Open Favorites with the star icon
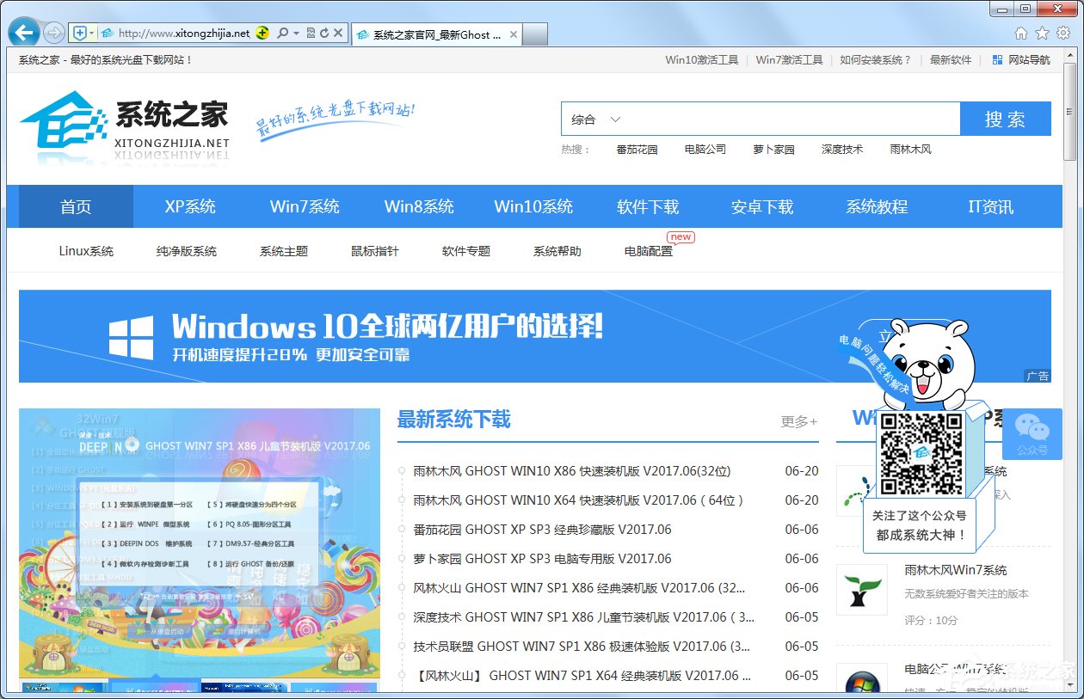Viewport: 1084px width, 699px height. click(x=1042, y=33)
